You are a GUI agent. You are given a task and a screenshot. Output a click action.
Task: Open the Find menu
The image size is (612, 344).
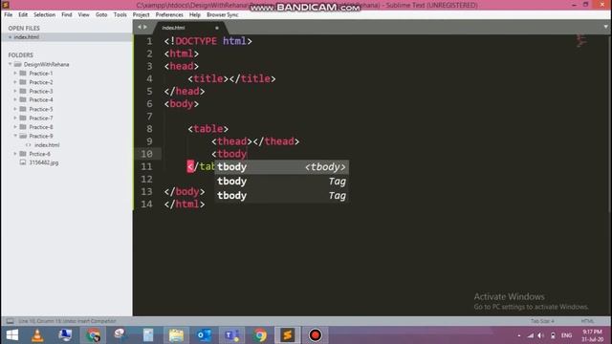pyautogui.click(x=67, y=14)
